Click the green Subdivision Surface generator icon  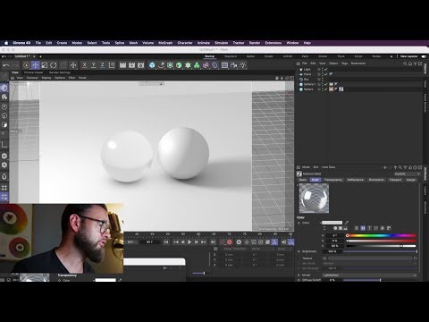[170, 65]
